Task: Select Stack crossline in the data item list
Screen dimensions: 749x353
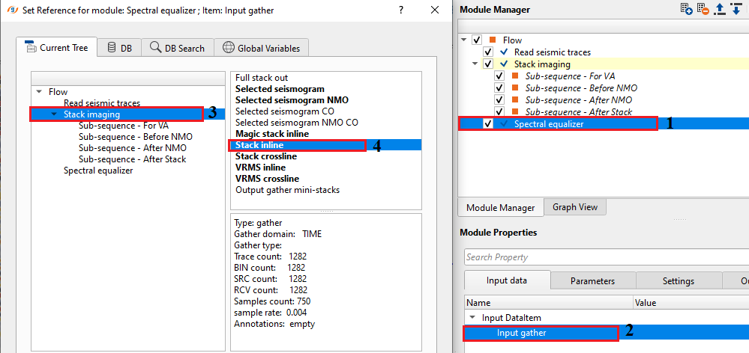Action: pyautogui.click(x=265, y=156)
